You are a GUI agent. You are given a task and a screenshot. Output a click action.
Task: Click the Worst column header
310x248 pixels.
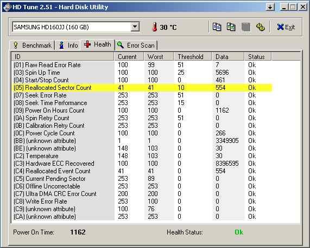pos(159,57)
